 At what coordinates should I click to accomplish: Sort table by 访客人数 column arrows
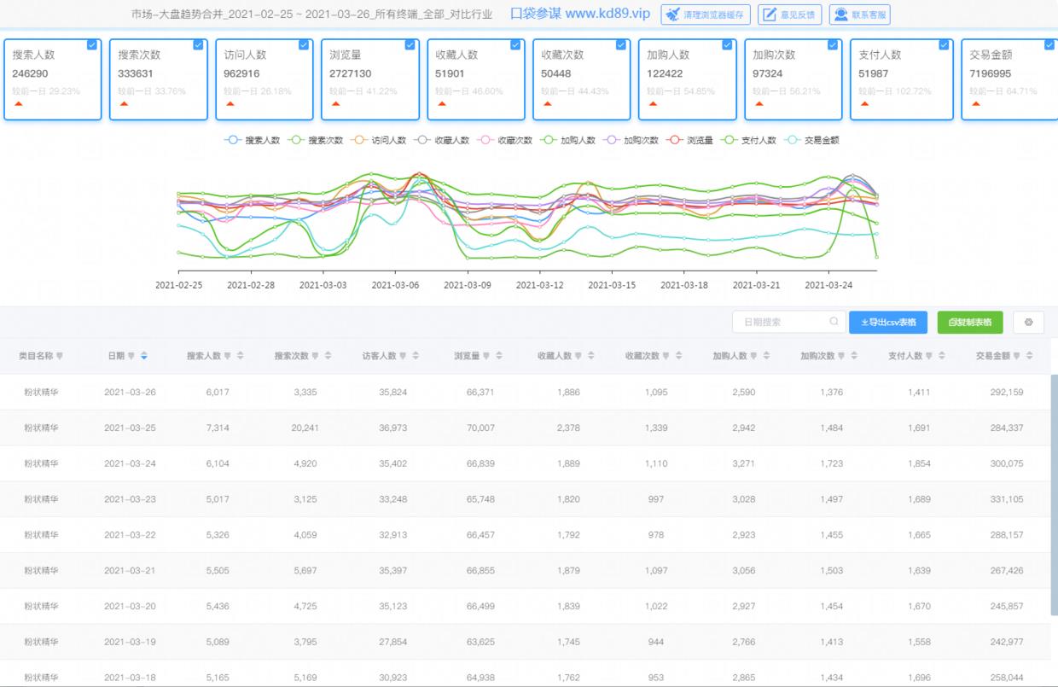click(x=416, y=356)
